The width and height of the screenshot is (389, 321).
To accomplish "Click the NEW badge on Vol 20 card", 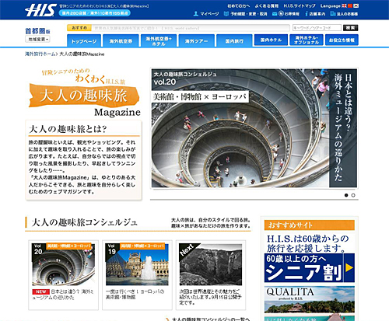I will (40, 291).
